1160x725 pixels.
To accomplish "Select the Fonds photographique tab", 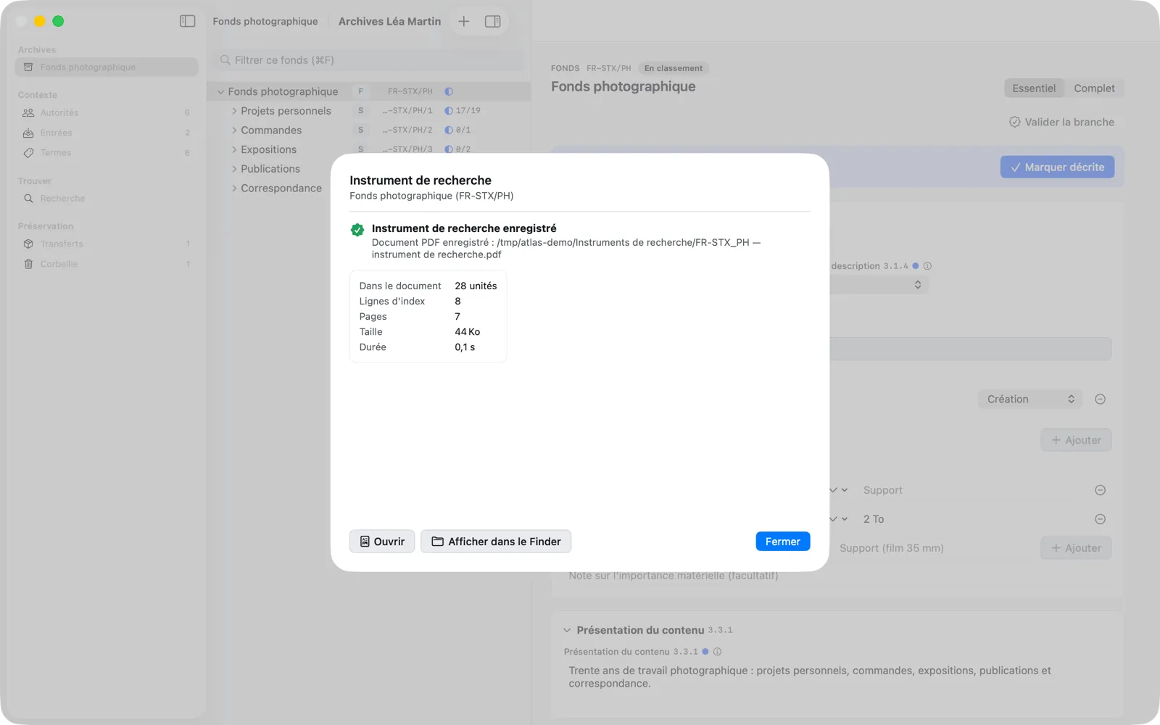I will [265, 21].
